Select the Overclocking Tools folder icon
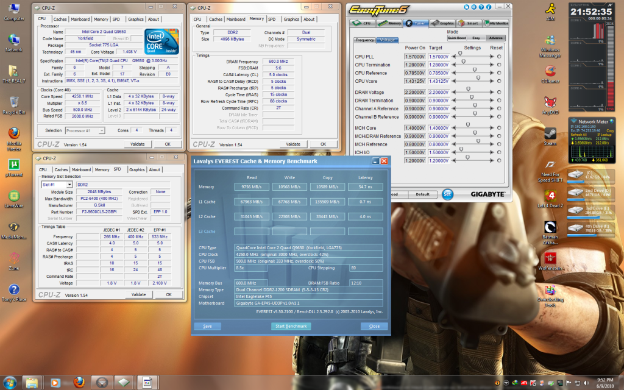This screenshot has width=624, height=390. (x=550, y=296)
